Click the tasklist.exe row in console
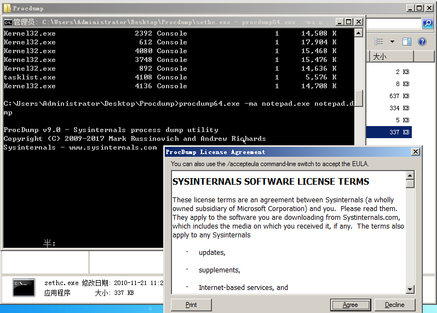Image resolution: width=437 pixels, height=313 pixels. tap(170, 77)
